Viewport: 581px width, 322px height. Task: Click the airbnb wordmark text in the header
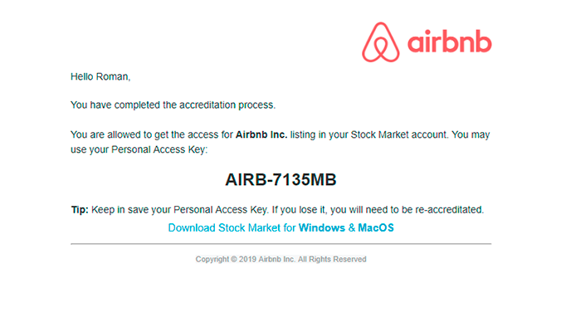tap(450, 41)
